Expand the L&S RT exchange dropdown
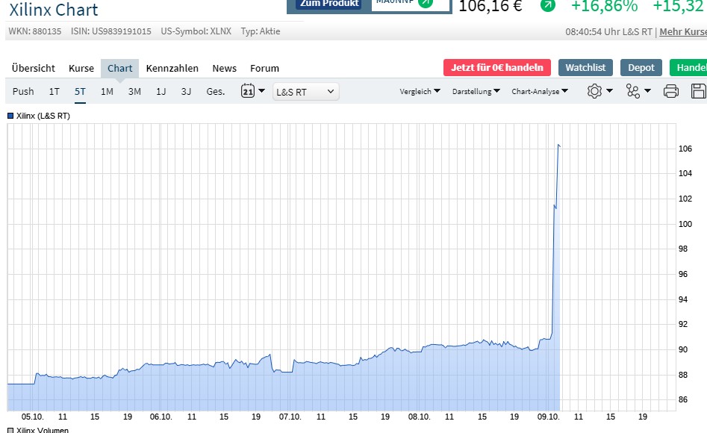The height and width of the screenshot is (433, 707). pyautogui.click(x=305, y=92)
